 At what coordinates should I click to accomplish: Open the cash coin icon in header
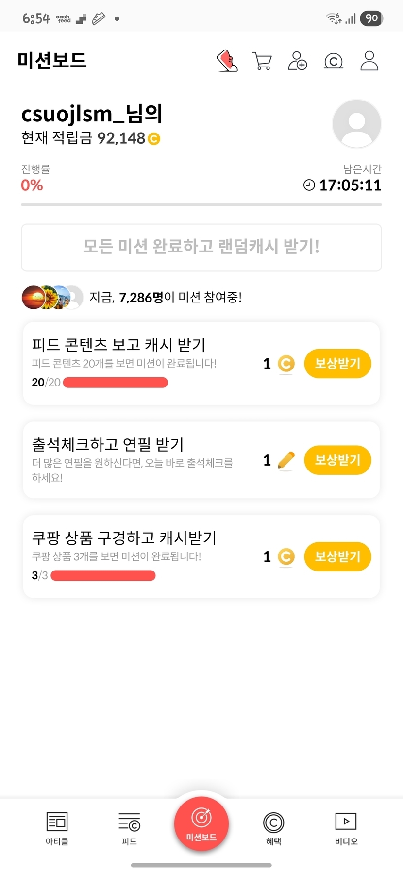[x=334, y=61]
